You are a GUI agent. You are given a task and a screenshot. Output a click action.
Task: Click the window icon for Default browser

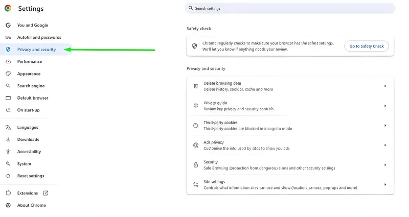8,98
